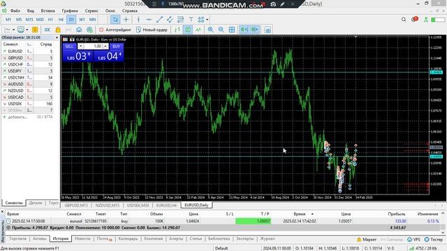Zoom in on the chart
The width and height of the screenshot is (447, 251).
211,29
